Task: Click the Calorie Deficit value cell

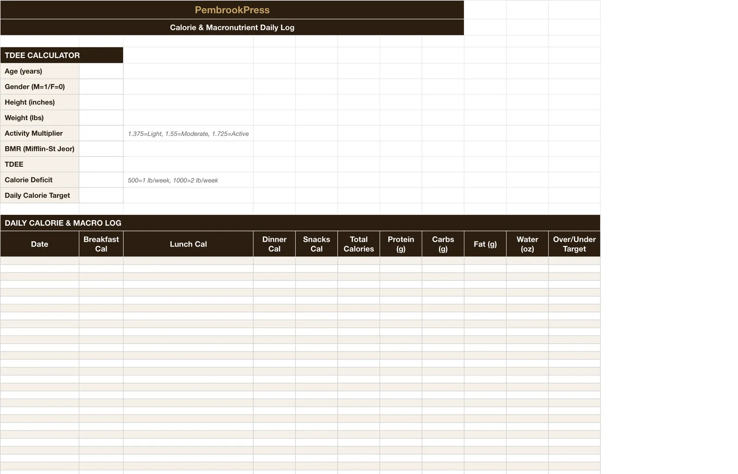Action: pos(101,180)
